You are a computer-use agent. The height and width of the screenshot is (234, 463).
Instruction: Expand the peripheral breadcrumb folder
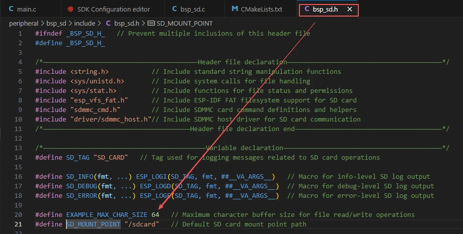(x=24, y=23)
